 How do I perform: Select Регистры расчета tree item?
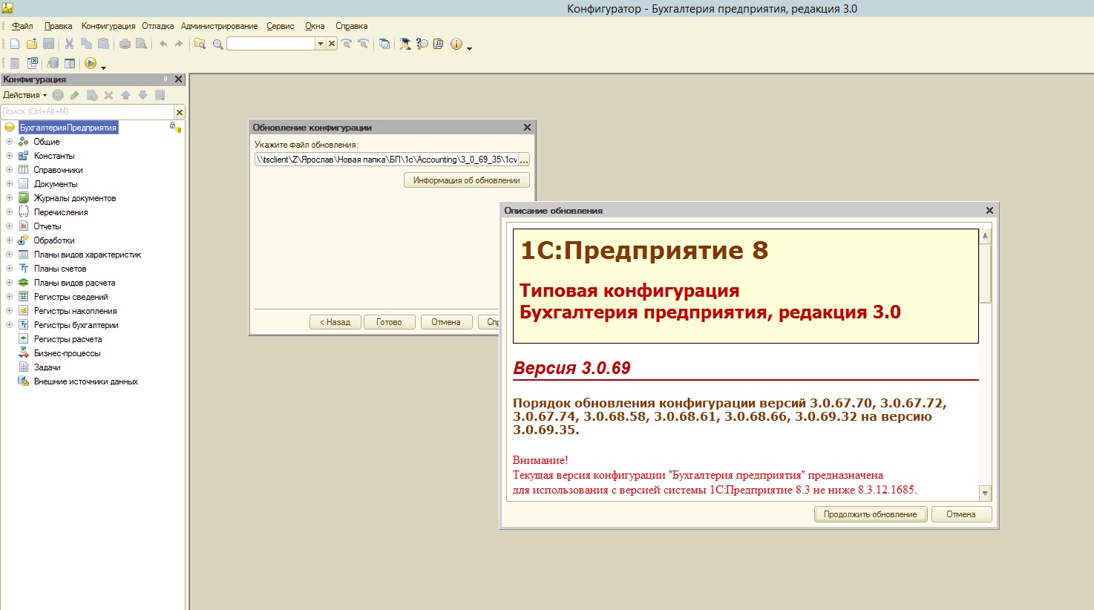coord(68,339)
